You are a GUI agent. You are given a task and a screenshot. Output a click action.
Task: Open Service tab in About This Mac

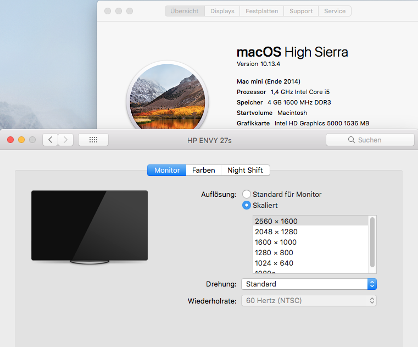tap(335, 11)
